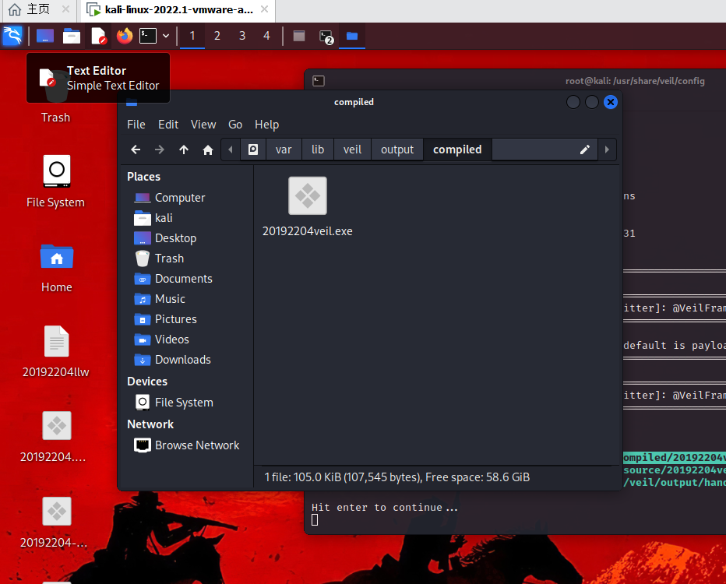Open the File menu in file manager

136,125
